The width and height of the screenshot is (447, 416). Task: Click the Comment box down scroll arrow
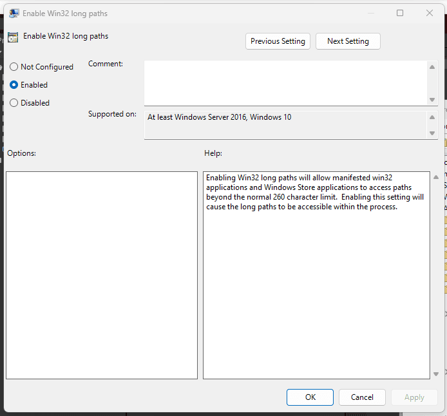(432, 100)
